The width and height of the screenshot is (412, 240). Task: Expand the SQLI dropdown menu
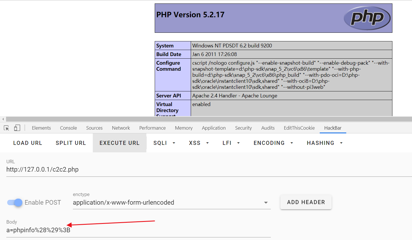click(x=164, y=143)
